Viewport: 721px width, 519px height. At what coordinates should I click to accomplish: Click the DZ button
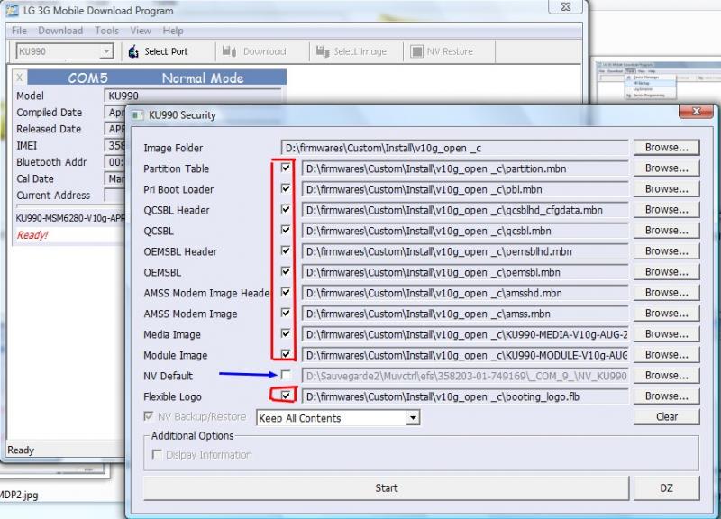point(666,487)
